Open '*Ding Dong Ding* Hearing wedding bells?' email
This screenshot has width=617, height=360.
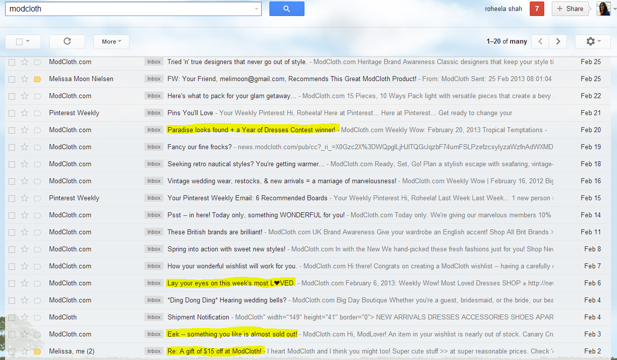[227, 300]
